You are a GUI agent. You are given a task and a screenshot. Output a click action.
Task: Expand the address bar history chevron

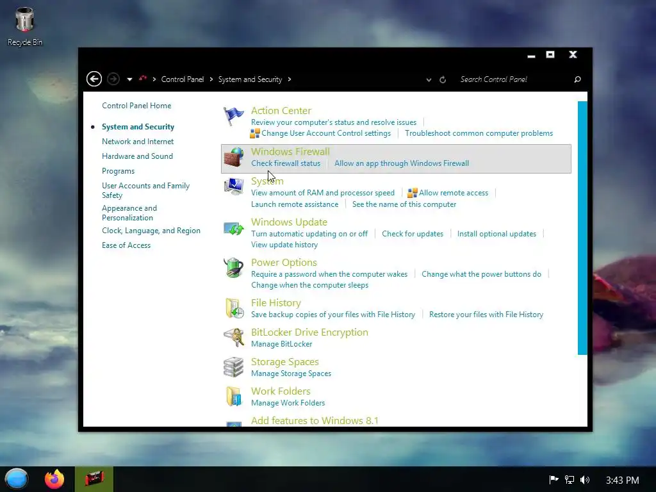(429, 80)
